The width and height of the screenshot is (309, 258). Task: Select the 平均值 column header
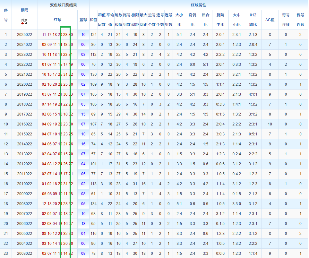110,20
